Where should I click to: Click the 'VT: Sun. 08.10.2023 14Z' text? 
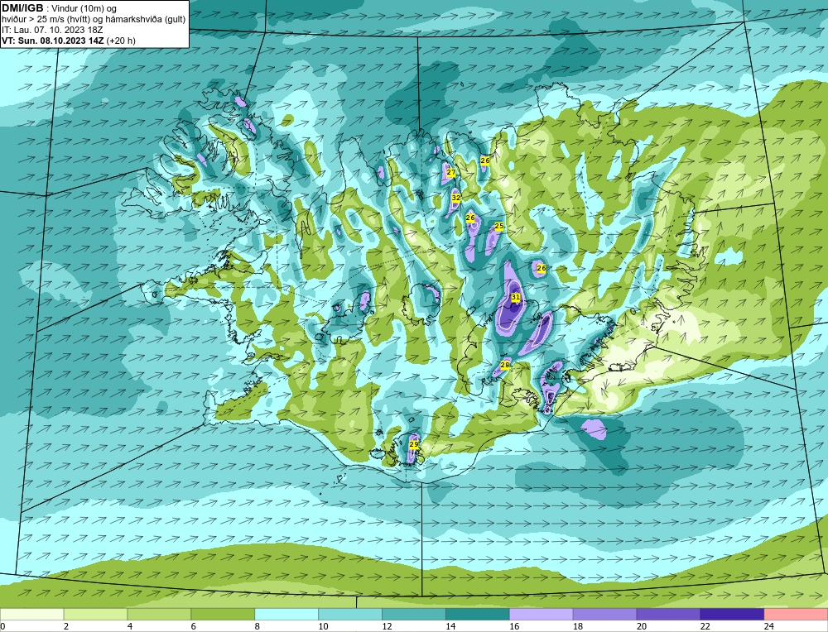tap(53, 41)
